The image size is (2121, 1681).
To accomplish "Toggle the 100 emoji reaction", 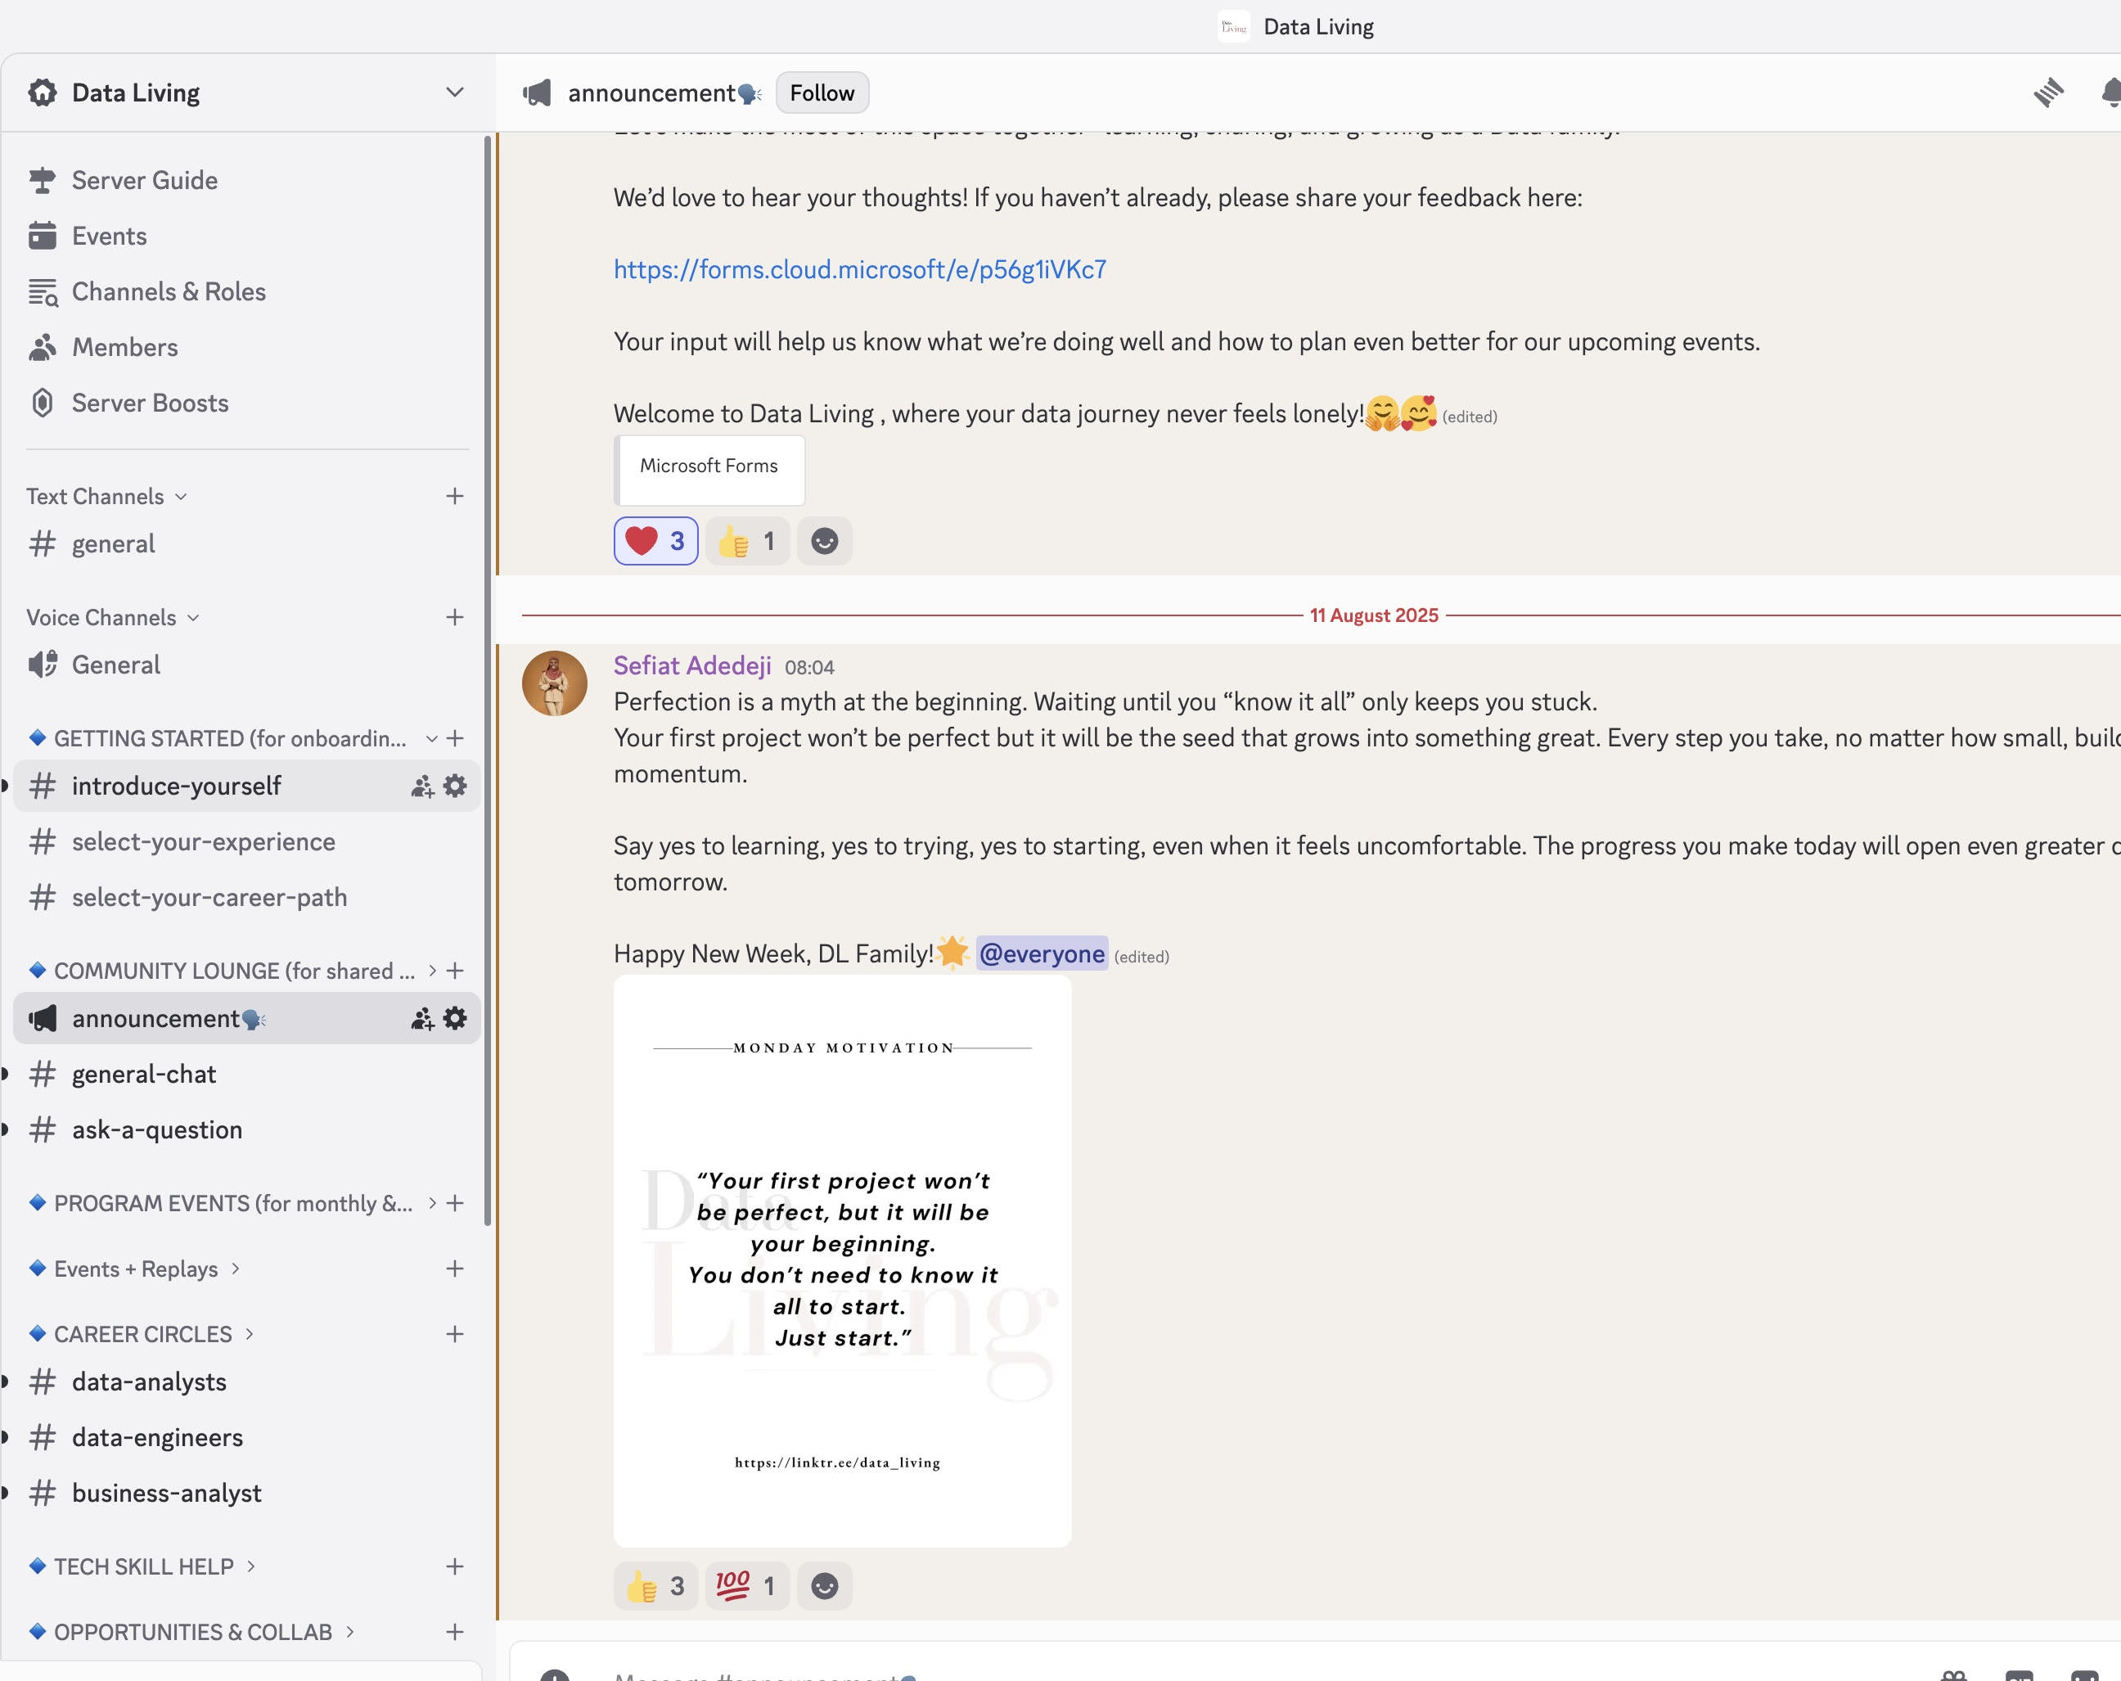I will pos(746,1585).
